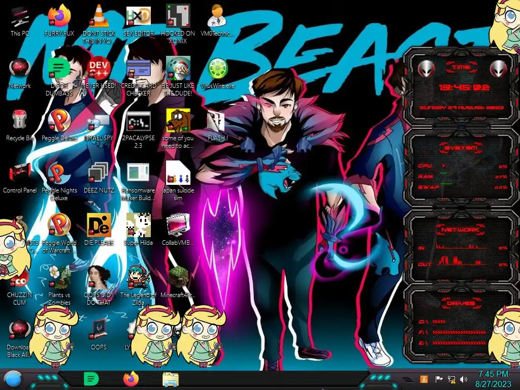This screenshot has height=390, width=520.
Task: Open the taskbar clock showing 7:45 PM
Action: click(x=493, y=379)
